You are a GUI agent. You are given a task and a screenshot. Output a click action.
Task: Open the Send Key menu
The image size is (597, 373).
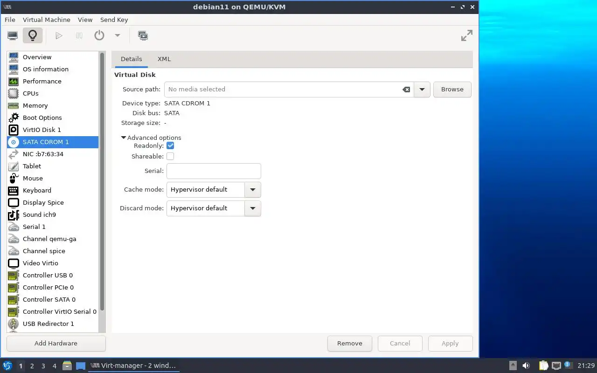114,20
